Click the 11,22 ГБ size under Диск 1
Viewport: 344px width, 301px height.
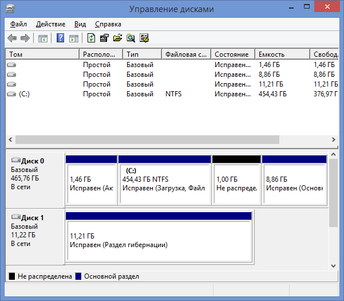pyautogui.click(x=23, y=235)
